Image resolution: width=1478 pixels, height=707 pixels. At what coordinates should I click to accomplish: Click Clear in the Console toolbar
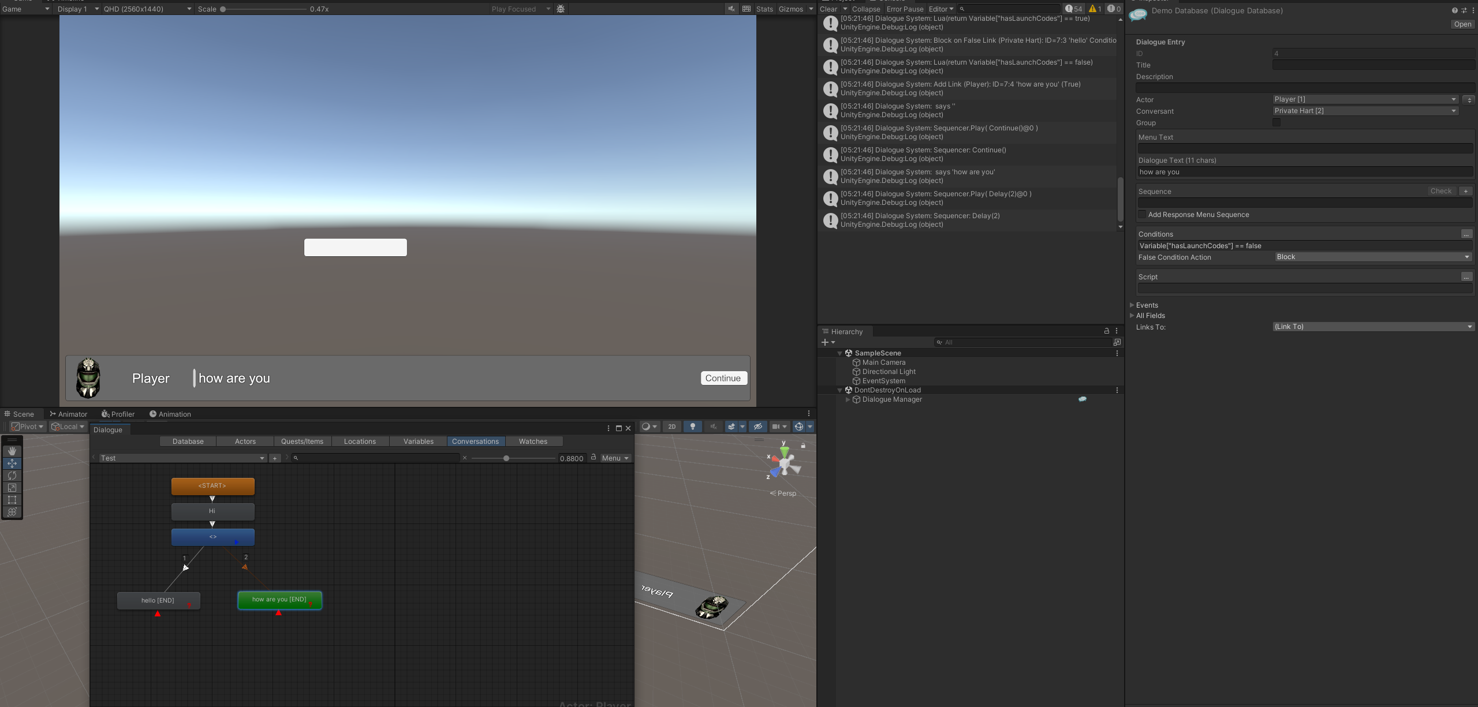point(828,9)
